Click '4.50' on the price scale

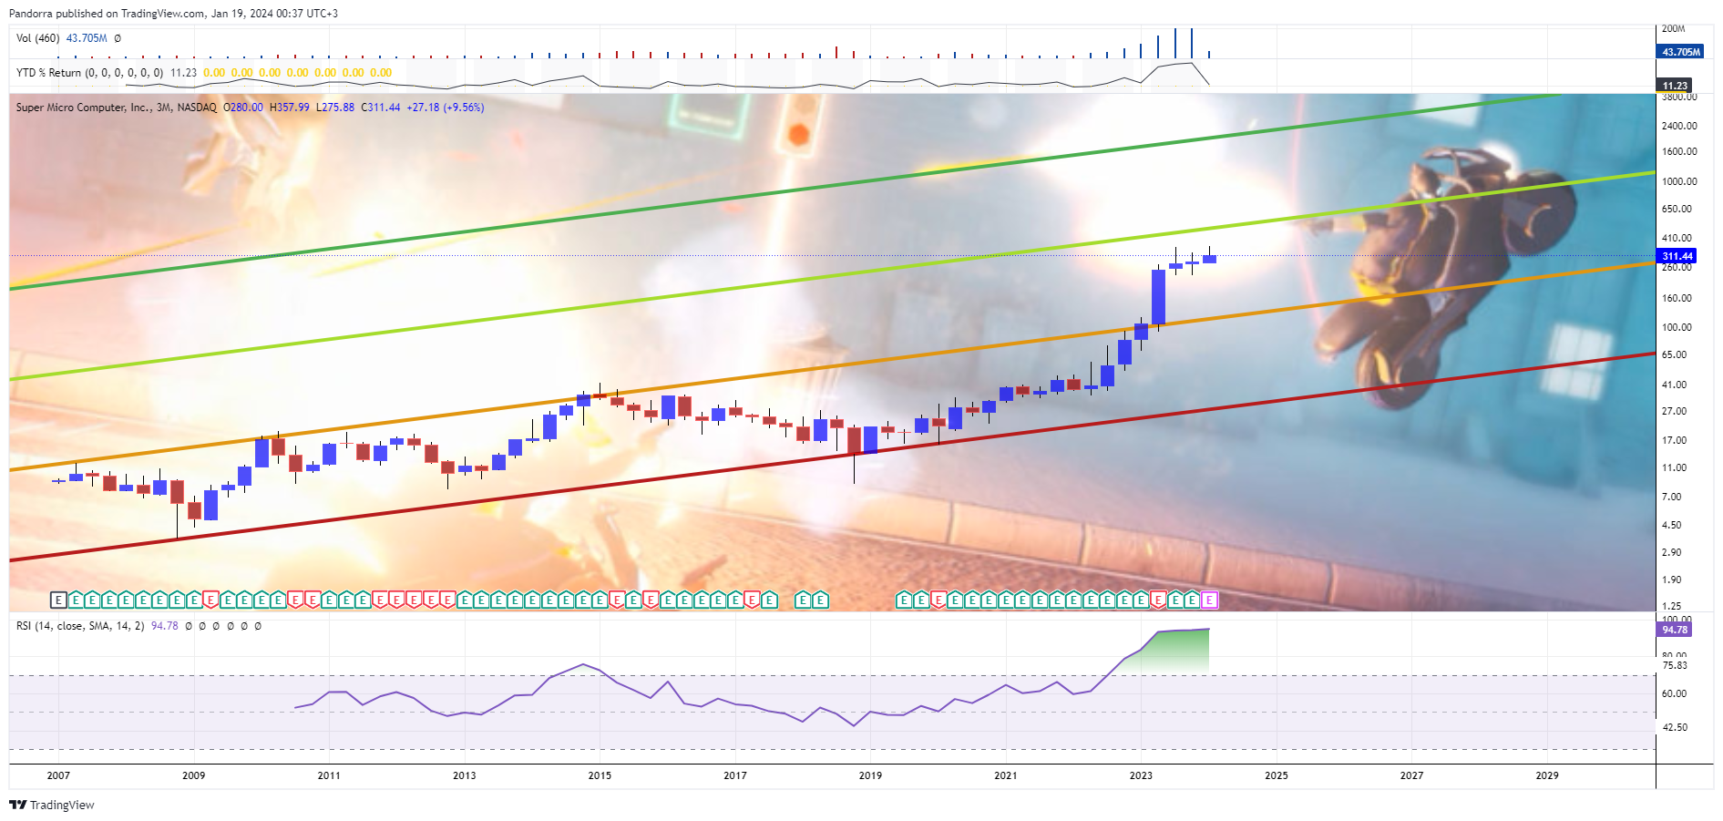1671,525
